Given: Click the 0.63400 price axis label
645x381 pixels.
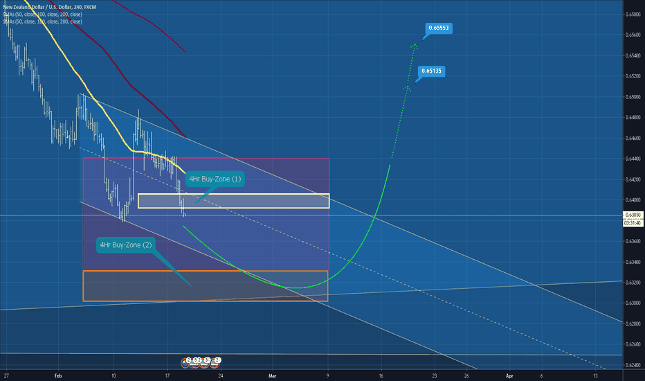Looking at the screenshot, I should pyautogui.click(x=633, y=262).
